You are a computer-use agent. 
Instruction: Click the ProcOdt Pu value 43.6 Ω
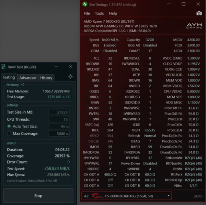click(x=193, y=108)
